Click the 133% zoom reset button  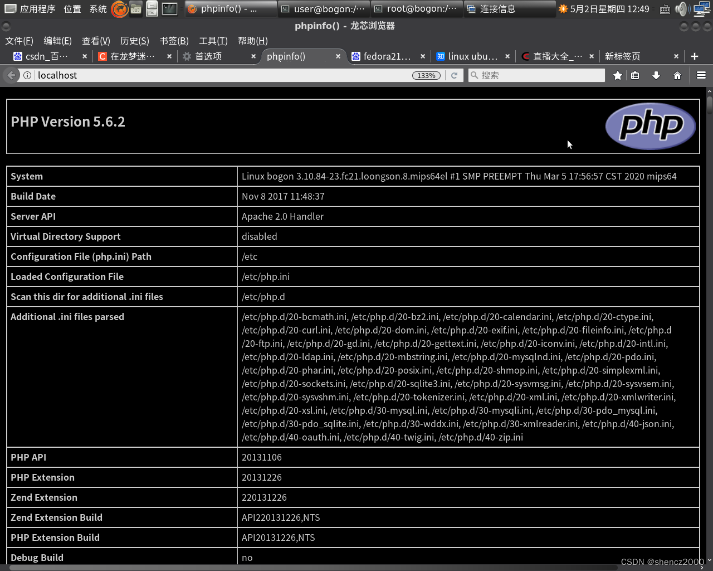pos(426,75)
